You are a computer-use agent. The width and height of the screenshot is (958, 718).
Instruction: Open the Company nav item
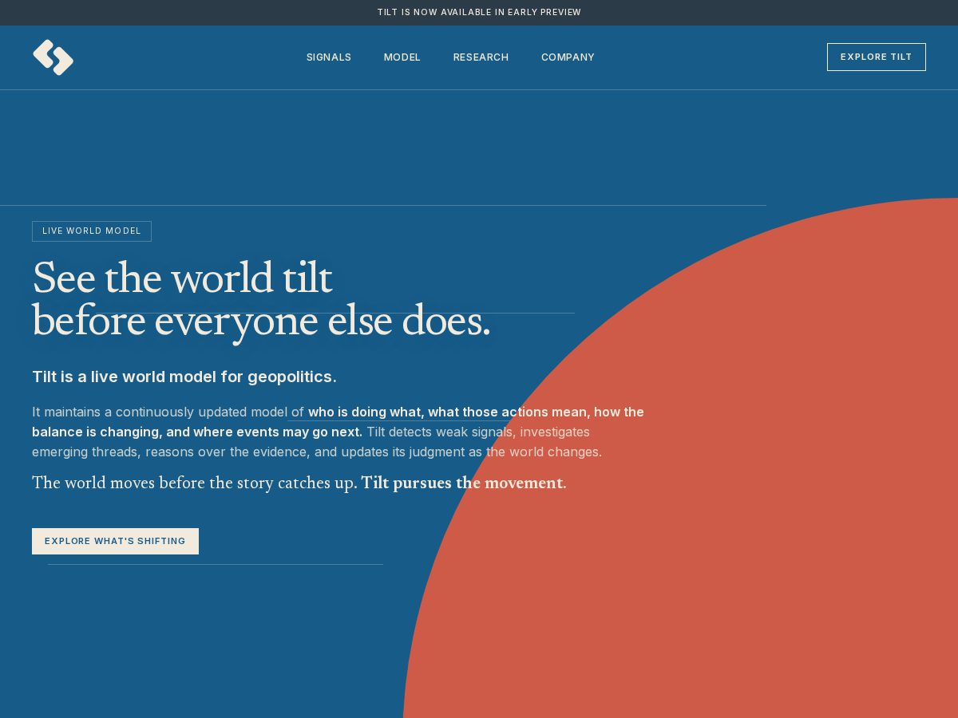568,57
